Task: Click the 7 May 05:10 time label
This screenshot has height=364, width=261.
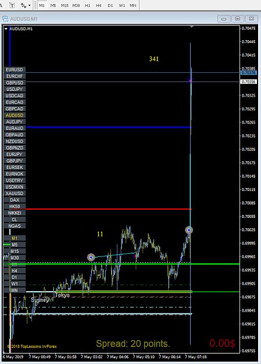Action: pyautogui.click(x=144, y=357)
